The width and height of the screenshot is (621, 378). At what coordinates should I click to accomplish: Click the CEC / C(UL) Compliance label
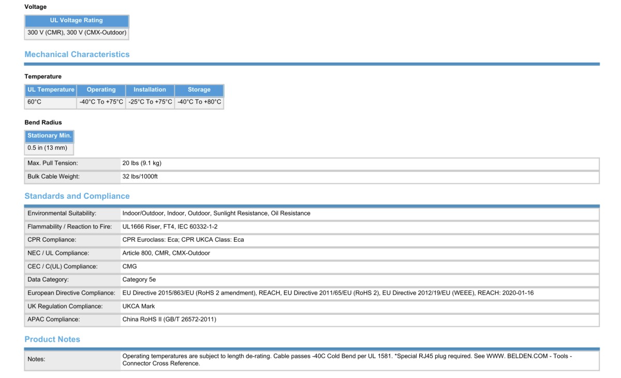(62, 267)
